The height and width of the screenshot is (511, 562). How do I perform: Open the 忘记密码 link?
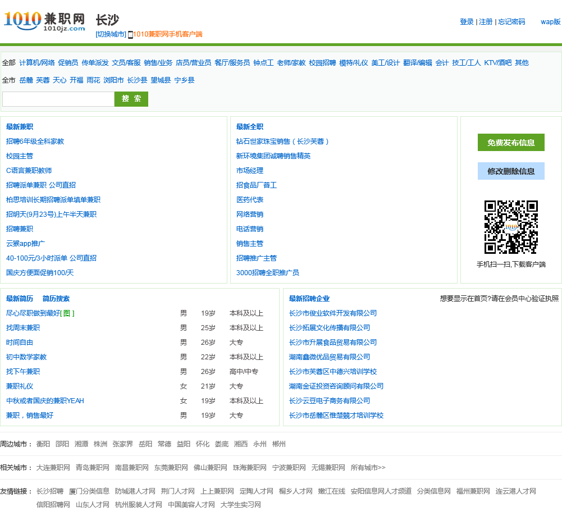click(511, 22)
